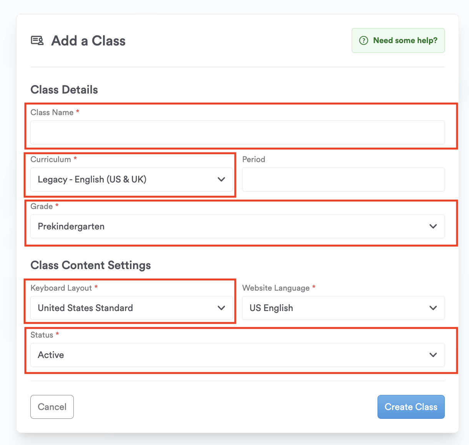
Task: Expand the Prekindergarten grade dropdown
Action: pos(231,226)
